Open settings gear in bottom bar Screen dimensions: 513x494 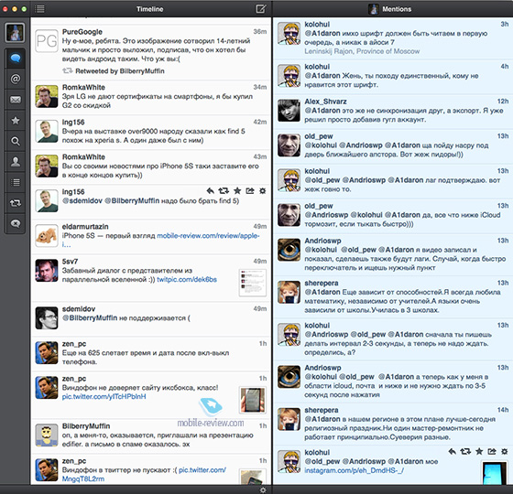click(263, 489)
